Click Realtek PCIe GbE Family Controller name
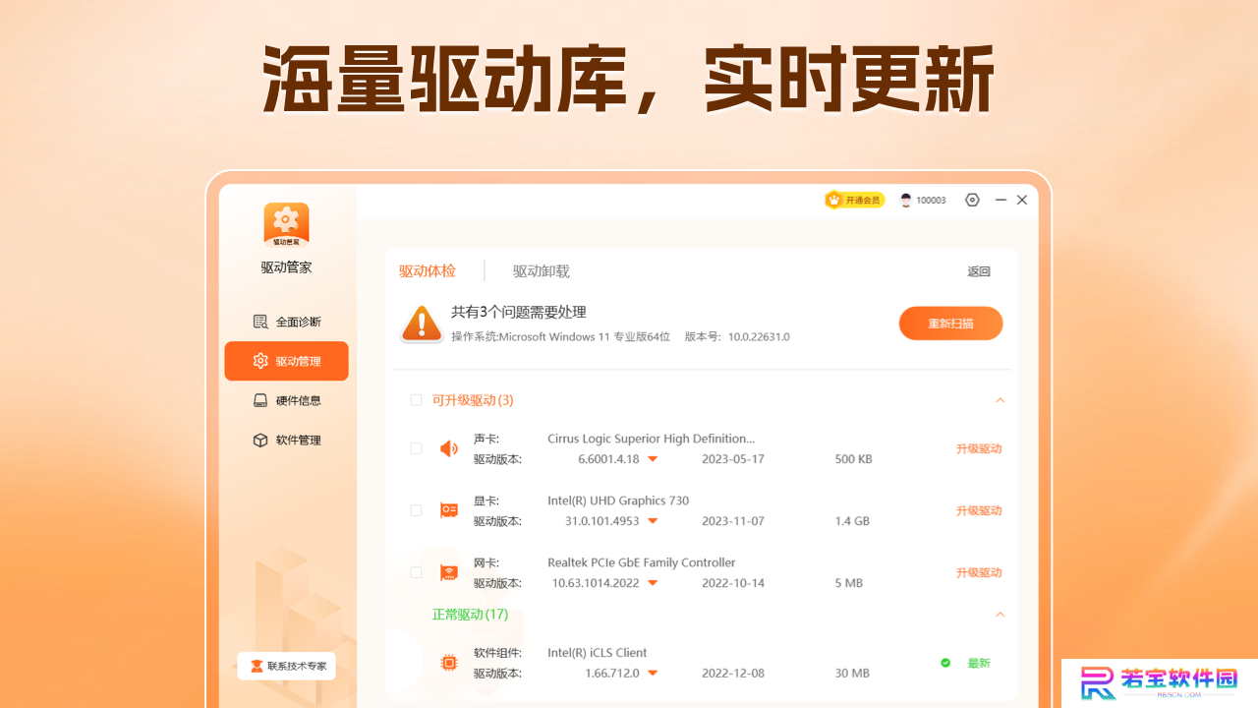This screenshot has width=1258, height=708. point(641,562)
